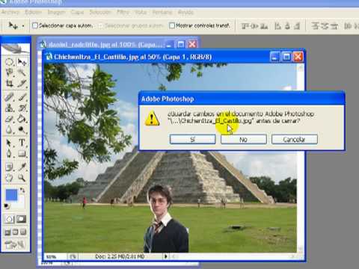The width and height of the screenshot is (359, 269).
Task: Select the Pen tool
Action: pyautogui.click(x=9, y=153)
